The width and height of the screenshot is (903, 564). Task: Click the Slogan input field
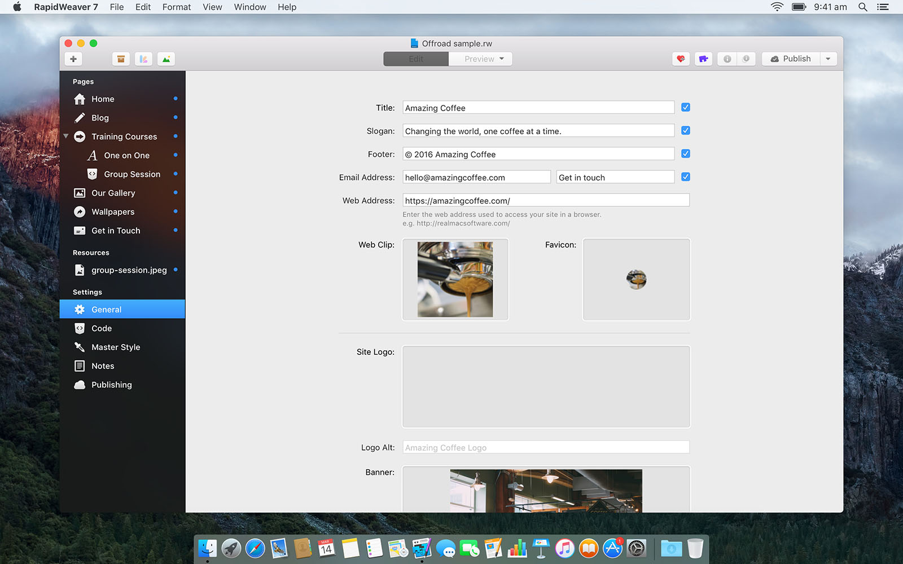click(538, 131)
